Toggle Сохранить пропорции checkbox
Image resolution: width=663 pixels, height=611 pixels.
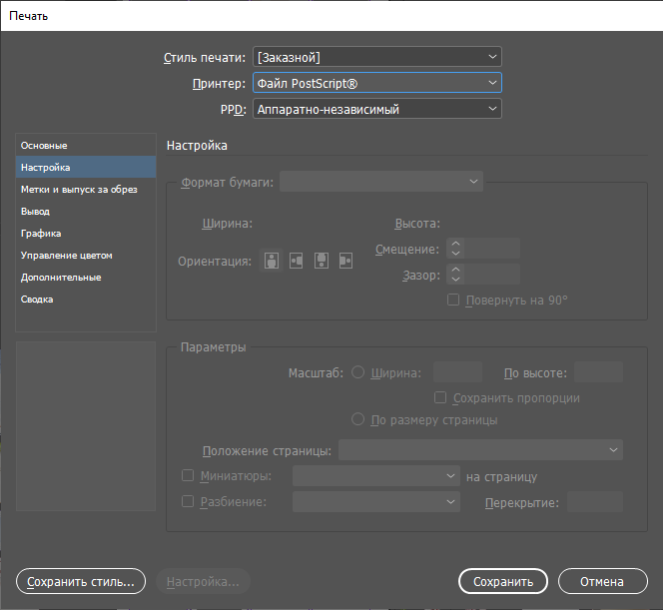pyautogui.click(x=440, y=397)
